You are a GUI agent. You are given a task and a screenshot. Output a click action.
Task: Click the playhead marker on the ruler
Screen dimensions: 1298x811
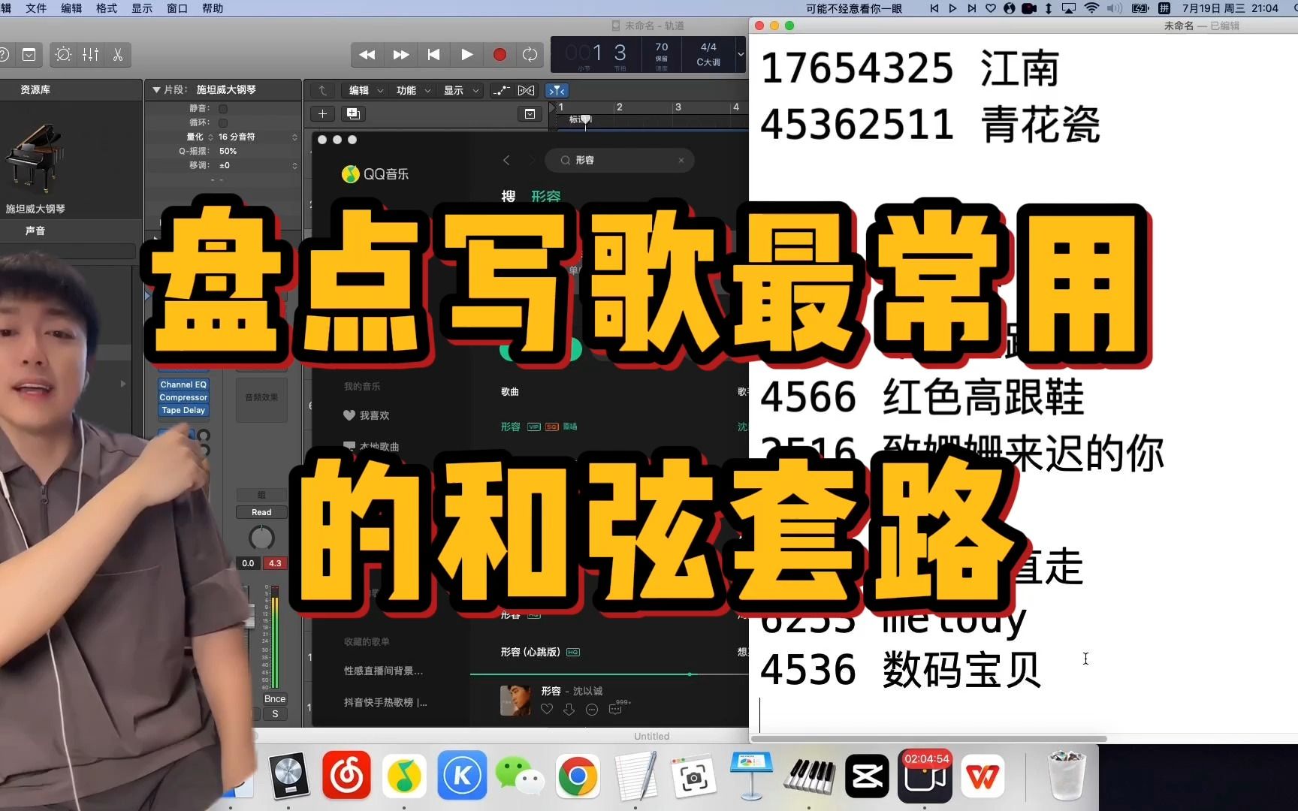586,120
